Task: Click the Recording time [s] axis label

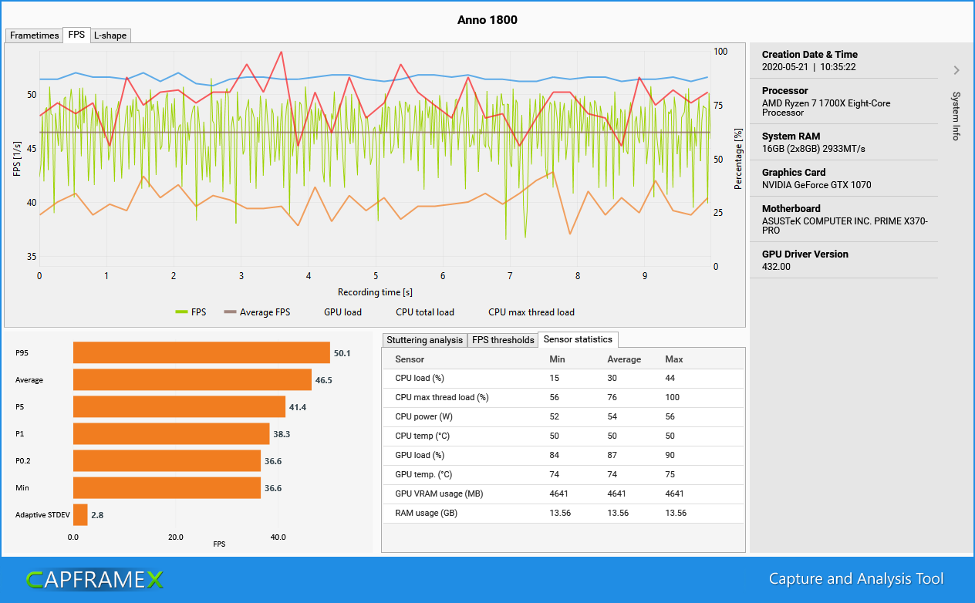Action: point(375,292)
